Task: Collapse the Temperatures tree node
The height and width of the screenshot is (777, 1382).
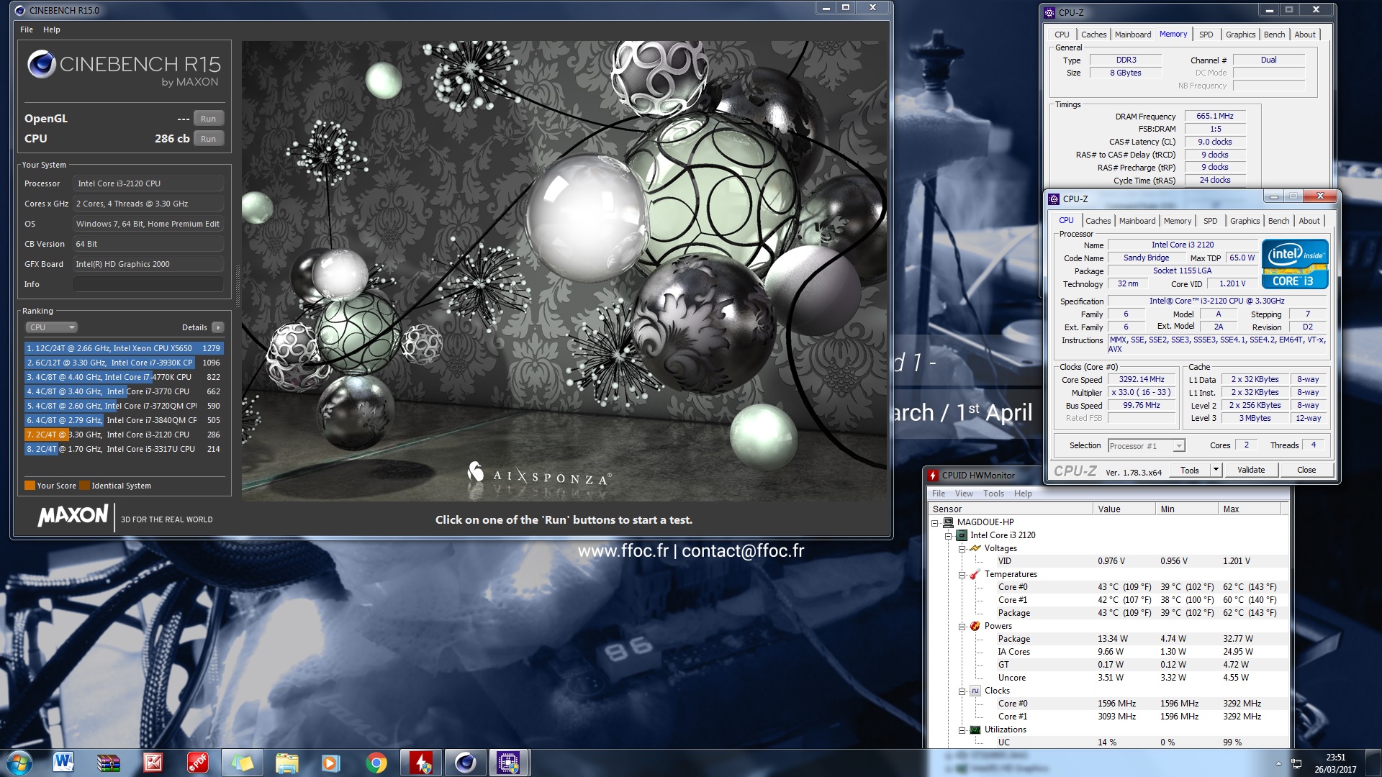Action: [x=962, y=575]
